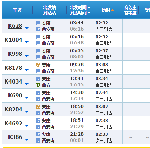The width and height of the screenshot is (150, 148).
Task: Click the 车次 column header
Action: click(x=17, y=10)
